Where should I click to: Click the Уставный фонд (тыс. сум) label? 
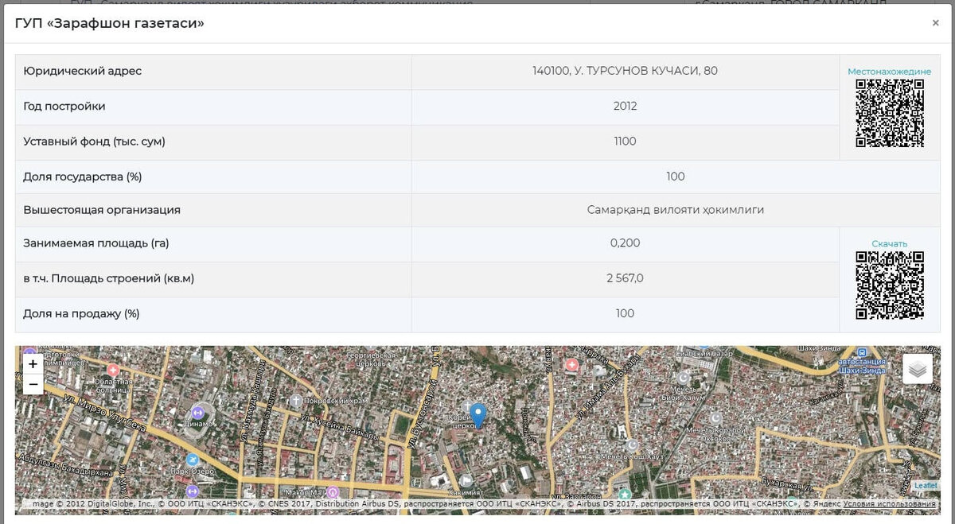point(94,141)
